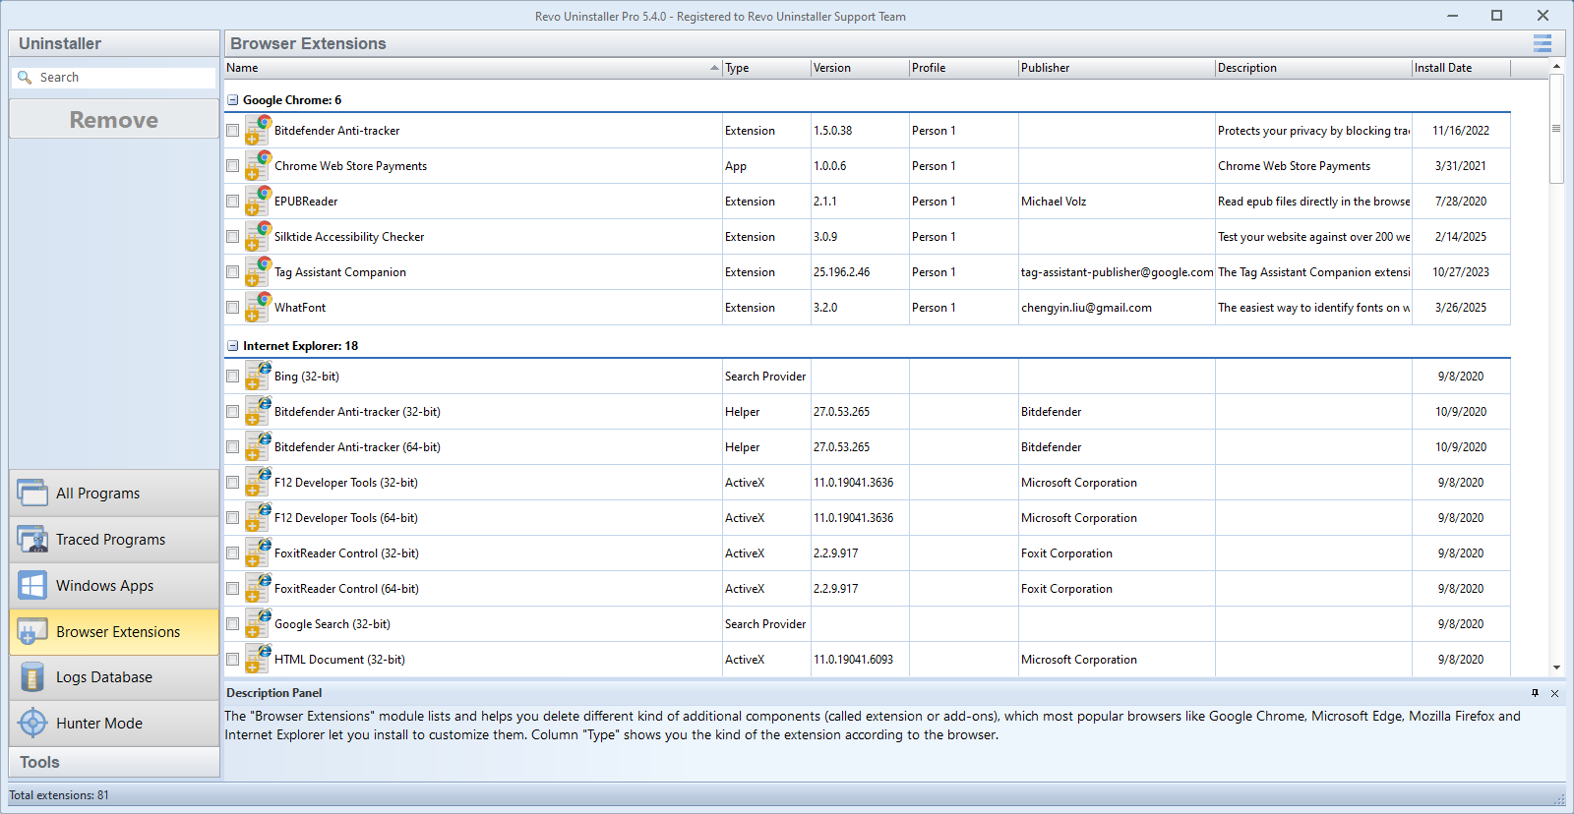
Task: Click the vertical scrollbar down arrow
Action: pyautogui.click(x=1556, y=668)
